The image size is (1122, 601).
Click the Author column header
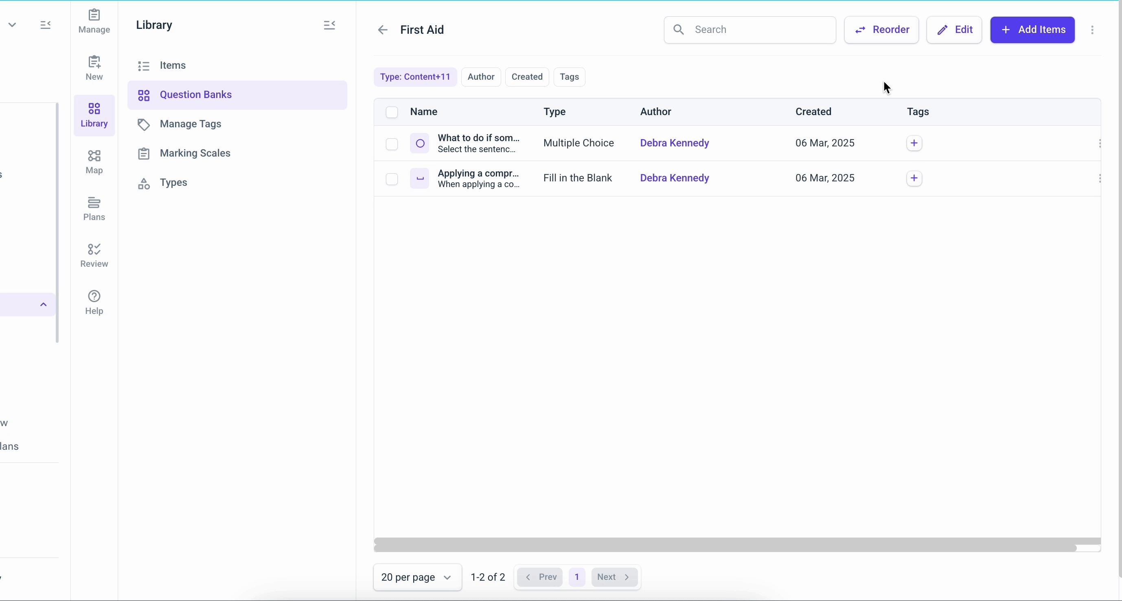655,112
